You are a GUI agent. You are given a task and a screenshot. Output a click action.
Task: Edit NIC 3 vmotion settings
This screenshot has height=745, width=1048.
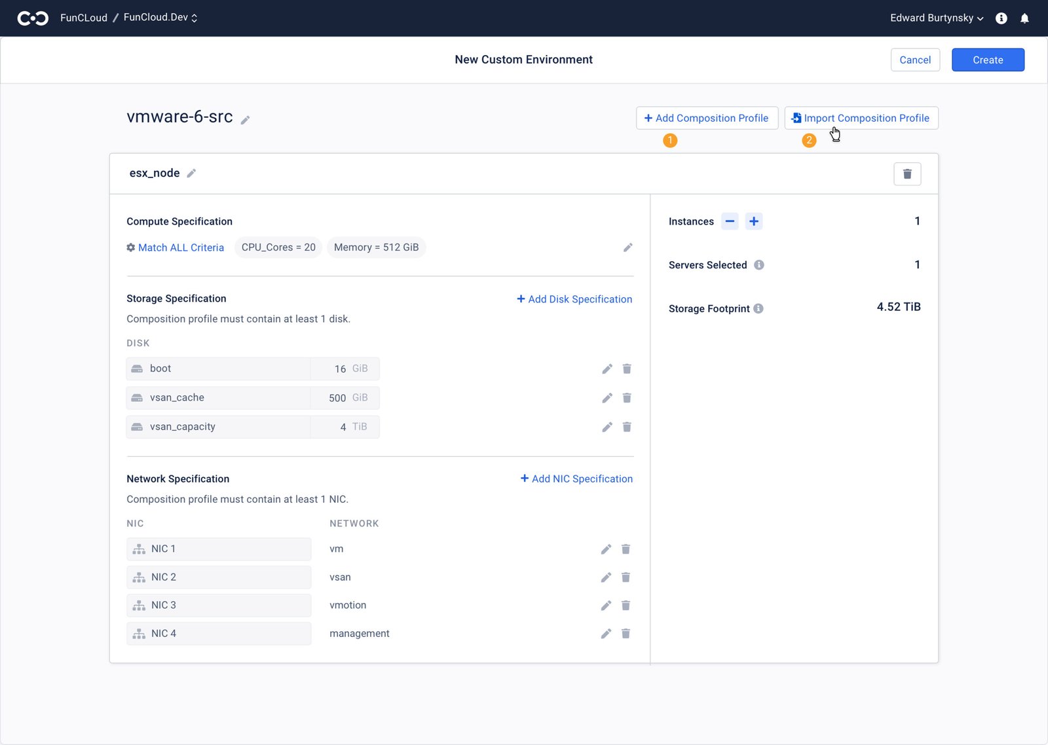[x=606, y=606]
